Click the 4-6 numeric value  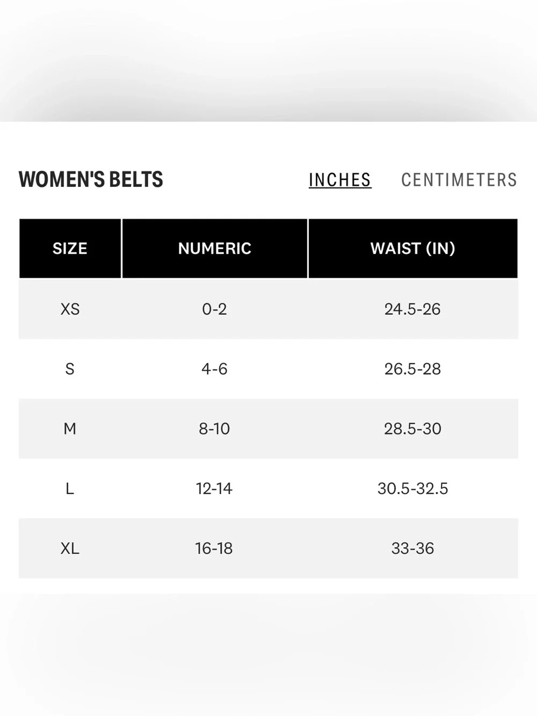click(214, 369)
